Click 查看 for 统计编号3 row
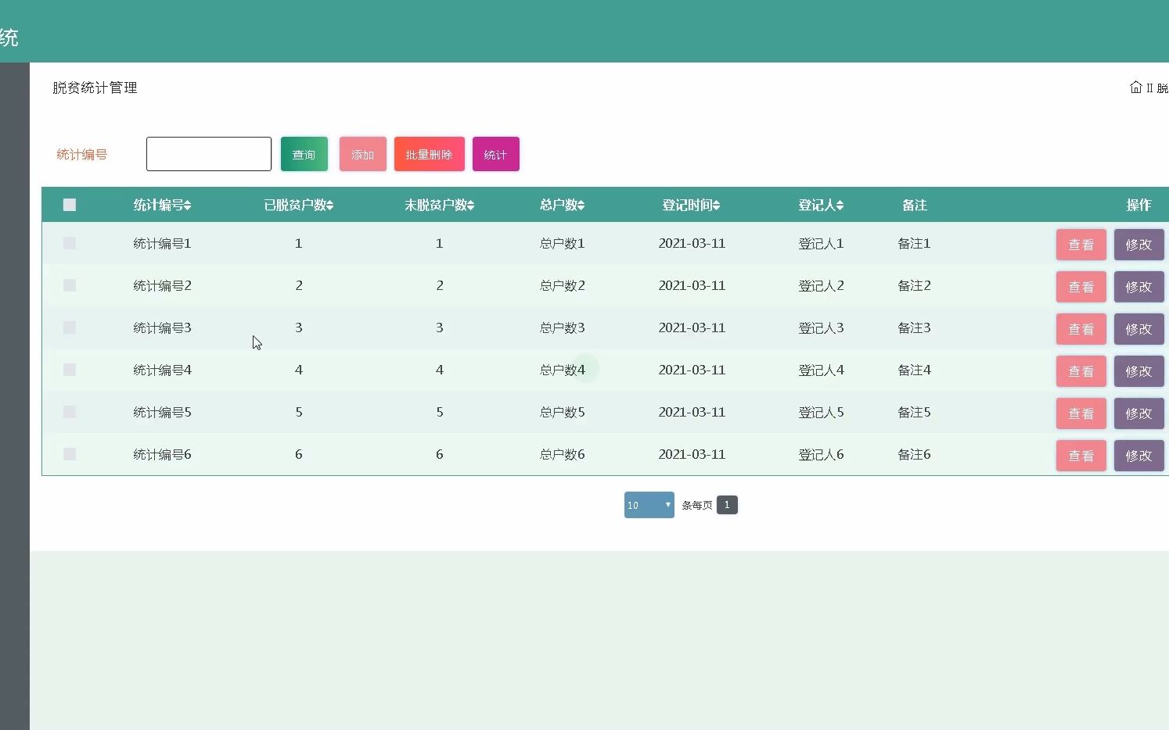Image resolution: width=1169 pixels, height=730 pixels. point(1081,329)
